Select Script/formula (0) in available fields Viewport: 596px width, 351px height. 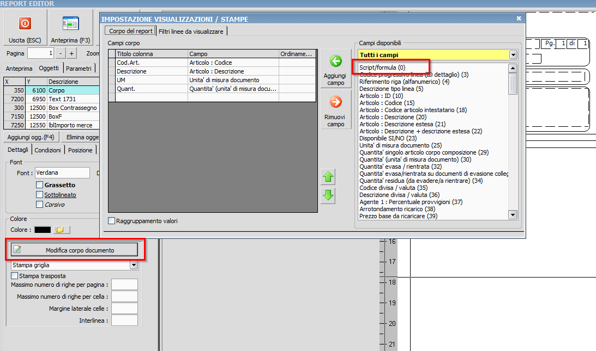pos(382,67)
